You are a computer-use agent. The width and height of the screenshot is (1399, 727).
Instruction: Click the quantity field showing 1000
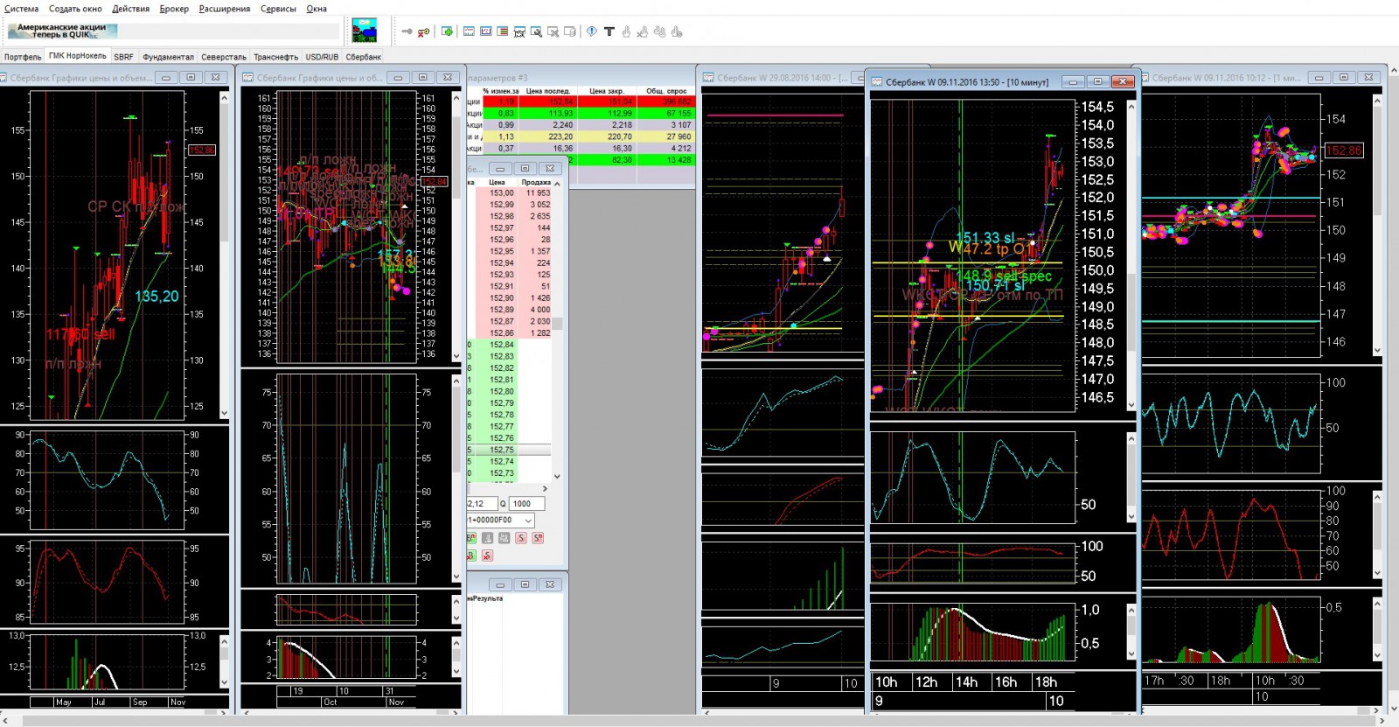click(527, 504)
